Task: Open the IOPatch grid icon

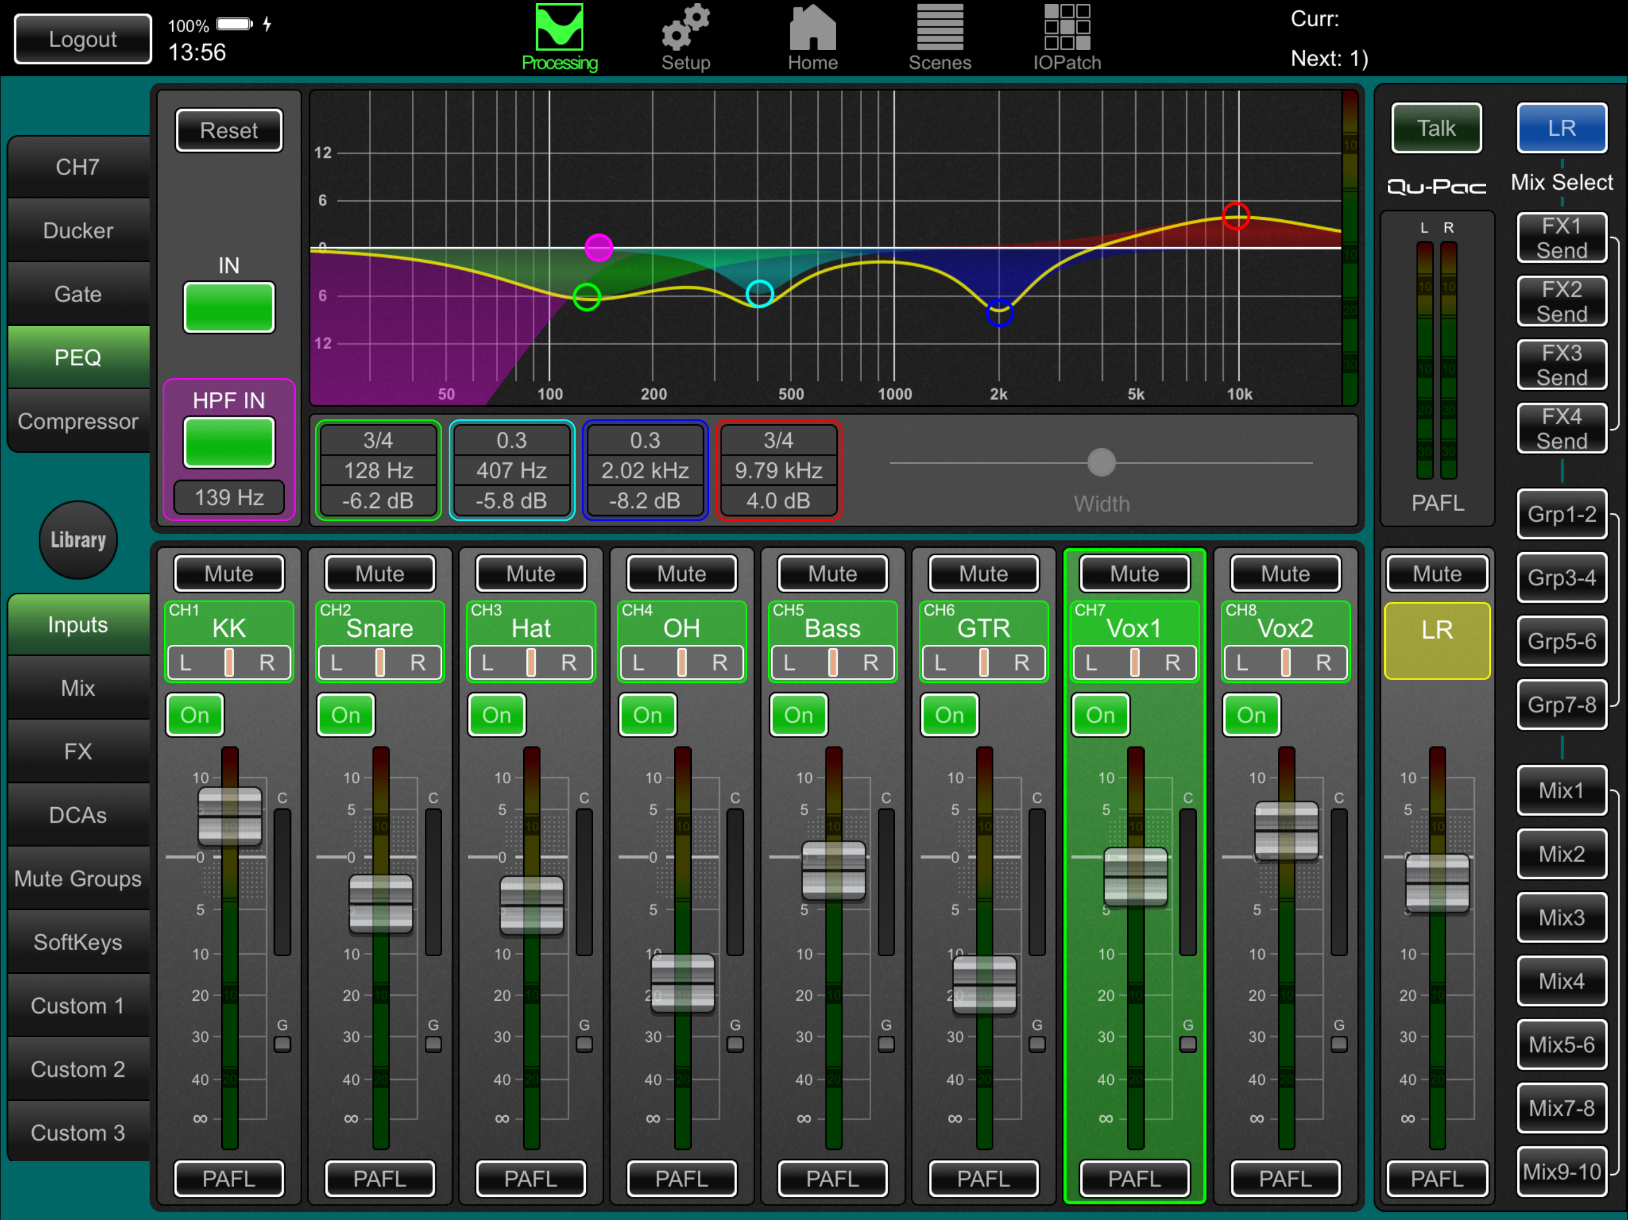Action: (x=1067, y=29)
